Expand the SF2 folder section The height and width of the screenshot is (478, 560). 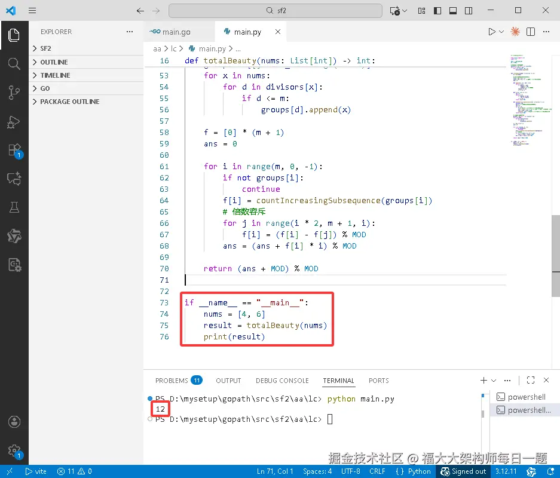click(x=85, y=48)
